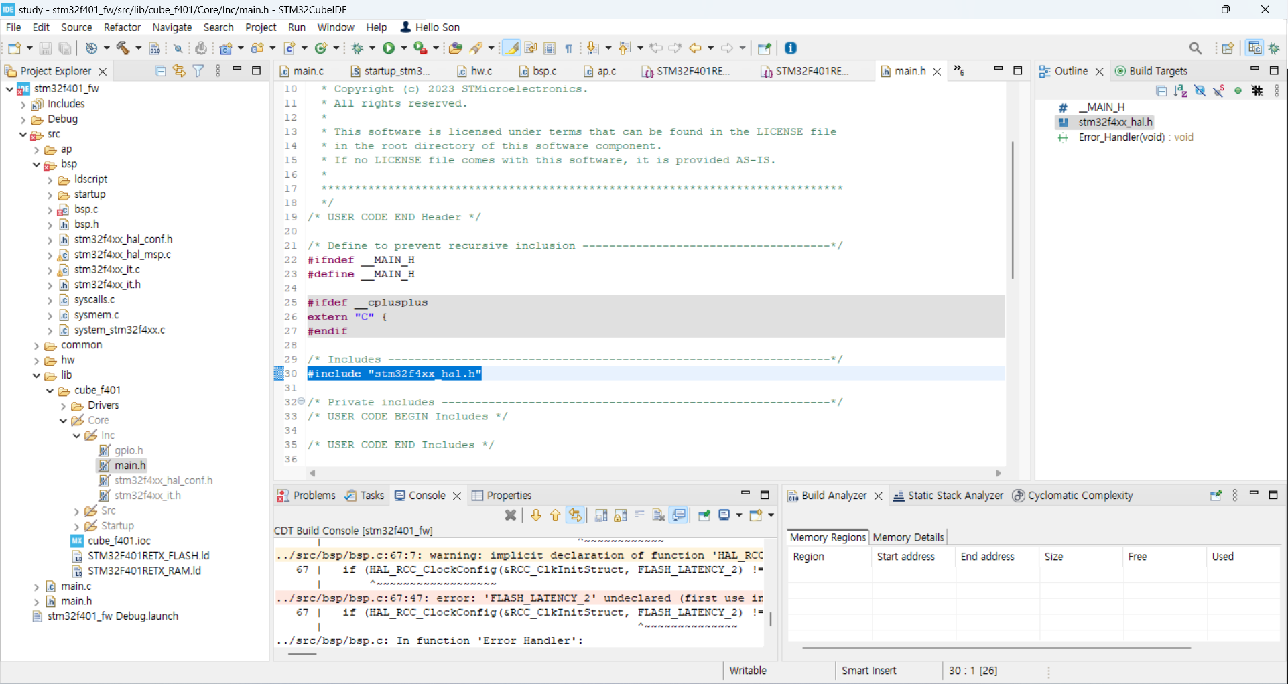This screenshot has width=1288, height=684.
Task: Switch to Static Stack Analyzer tab
Action: pyautogui.click(x=948, y=495)
